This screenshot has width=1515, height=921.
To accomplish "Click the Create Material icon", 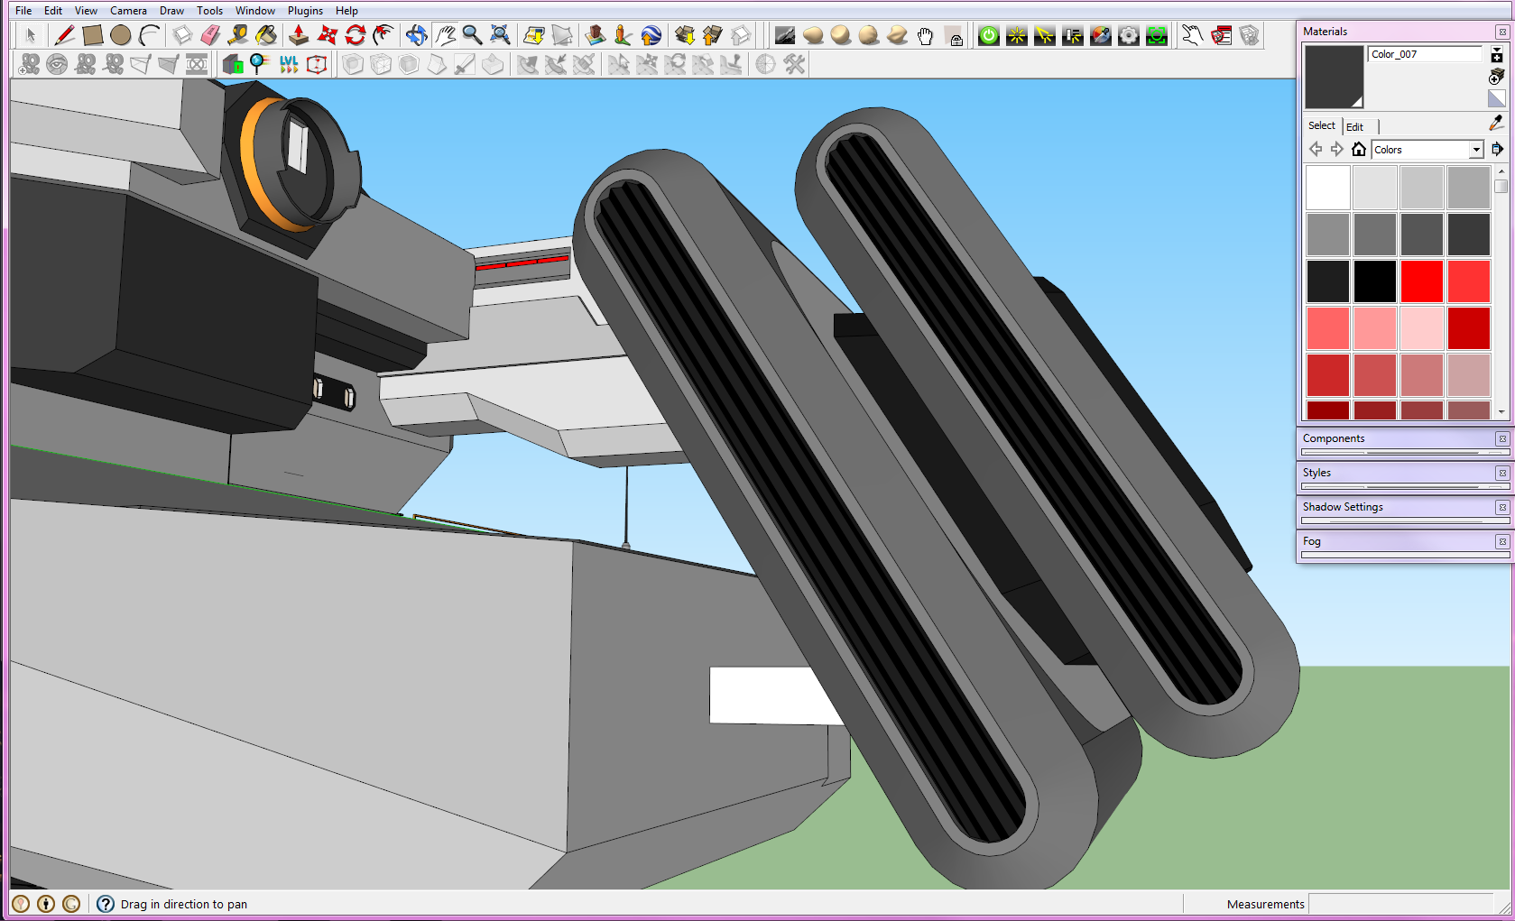I will [1497, 77].
